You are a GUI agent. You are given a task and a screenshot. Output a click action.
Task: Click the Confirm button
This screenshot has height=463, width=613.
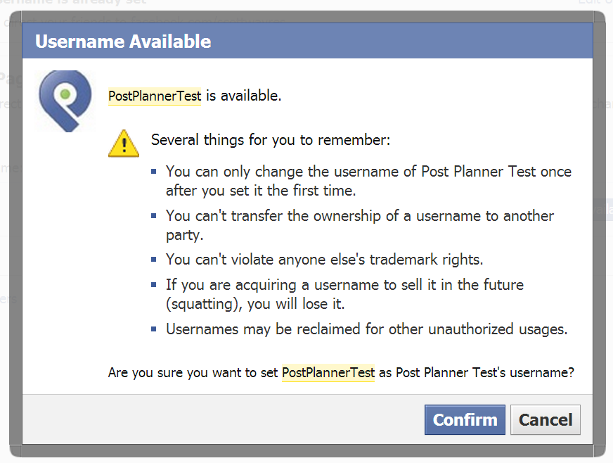click(x=465, y=419)
